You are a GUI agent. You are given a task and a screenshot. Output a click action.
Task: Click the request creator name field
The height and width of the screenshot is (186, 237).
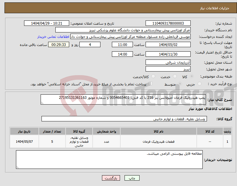(131, 37)
